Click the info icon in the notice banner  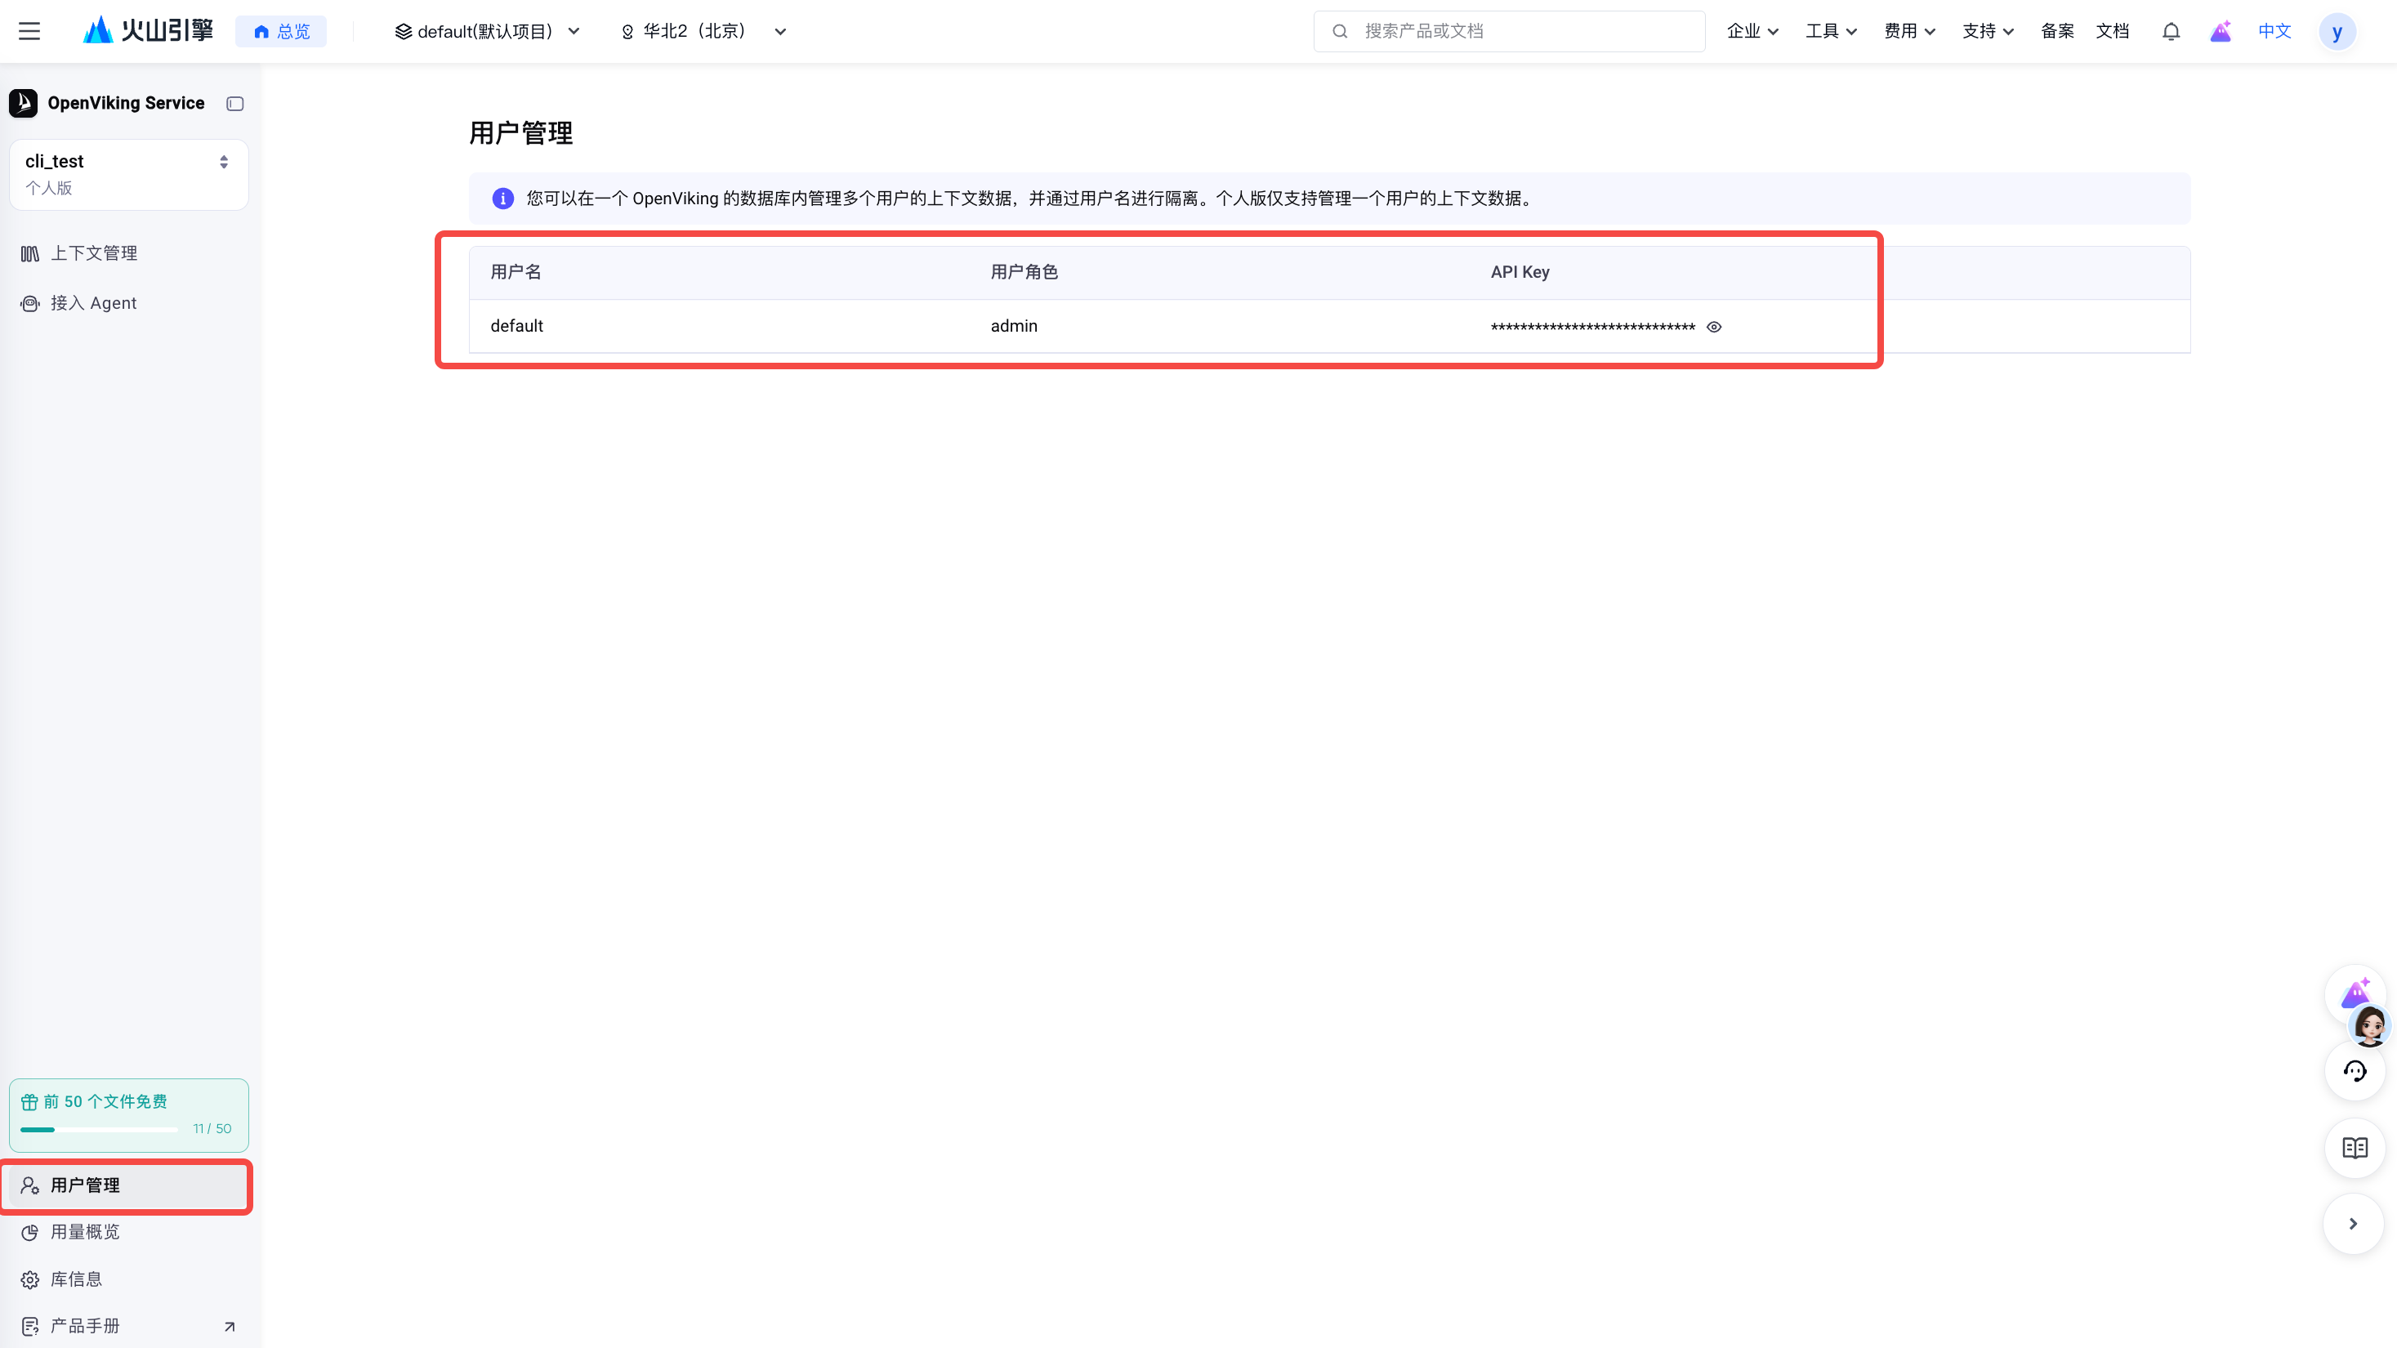click(x=502, y=199)
